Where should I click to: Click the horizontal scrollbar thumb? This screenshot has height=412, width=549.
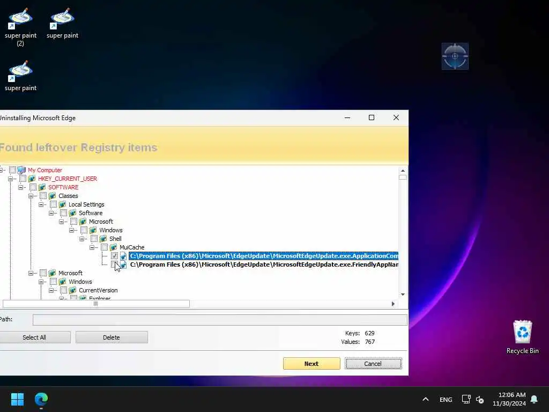[x=96, y=304]
